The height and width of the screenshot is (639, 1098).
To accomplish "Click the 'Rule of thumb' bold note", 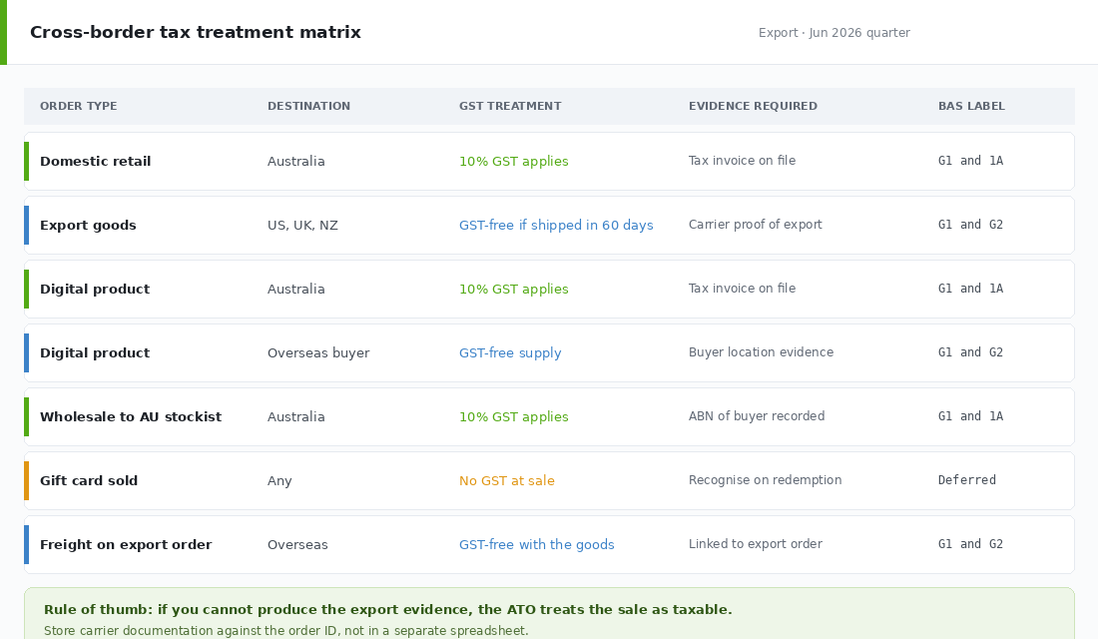I will coord(388,610).
